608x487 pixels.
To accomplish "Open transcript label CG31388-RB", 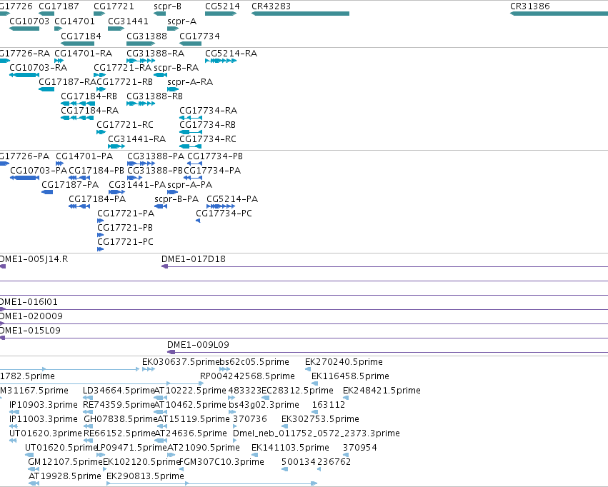I will [155, 96].
